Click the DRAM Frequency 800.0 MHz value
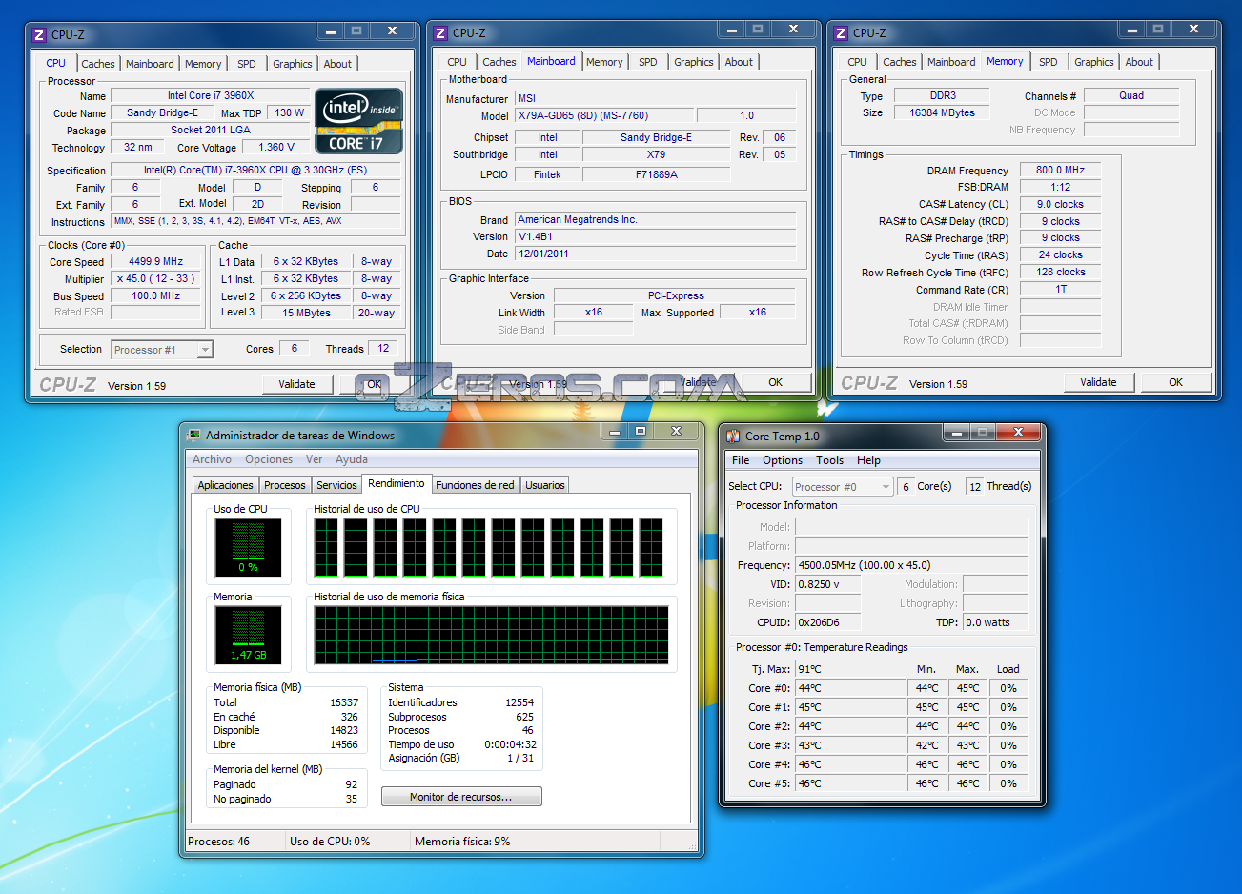Viewport: 1242px width, 894px height. coord(1060,170)
